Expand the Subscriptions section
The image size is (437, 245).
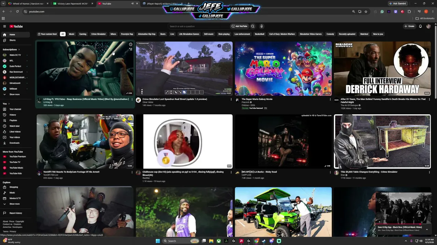(x=11, y=50)
